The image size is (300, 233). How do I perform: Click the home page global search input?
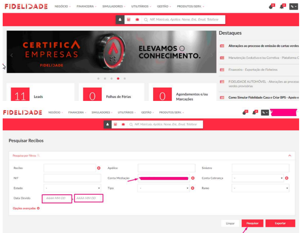184,20
